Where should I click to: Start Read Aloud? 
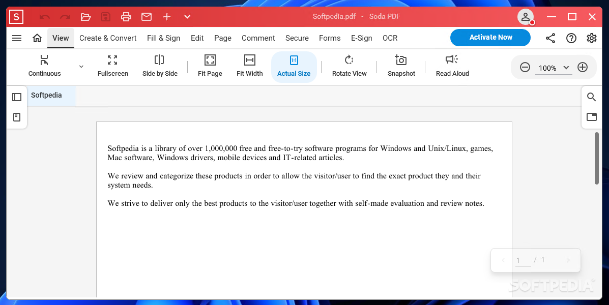click(x=452, y=66)
